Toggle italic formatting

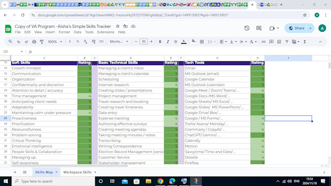tap(168, 41)
